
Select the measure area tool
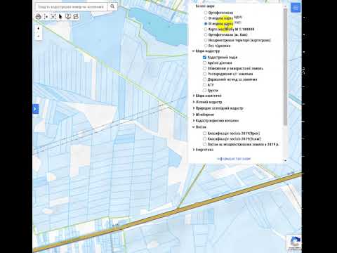pos(53,17)
